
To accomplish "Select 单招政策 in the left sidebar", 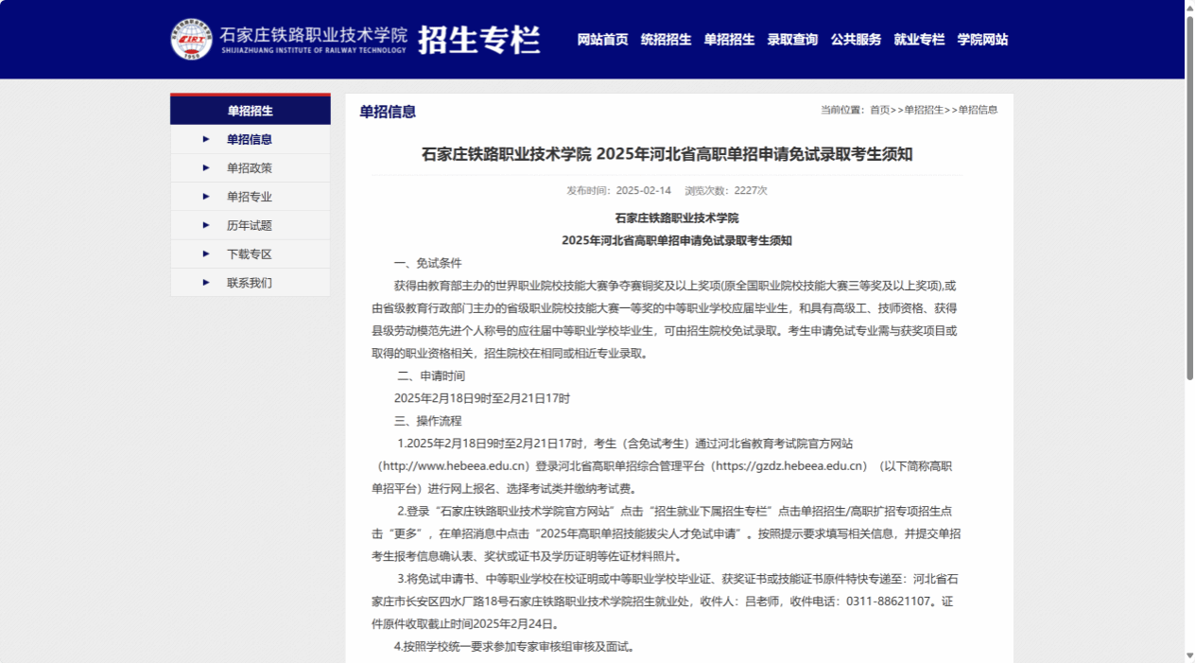I will 250,168.
